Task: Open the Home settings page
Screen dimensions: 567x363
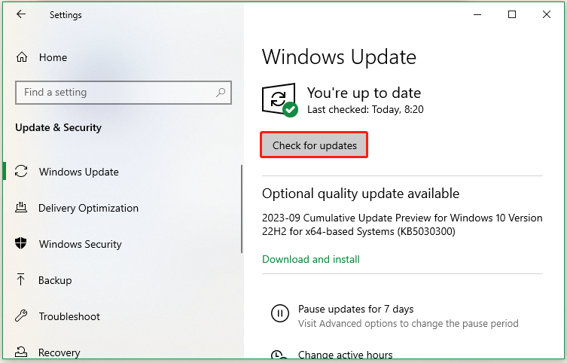Action: [x=53, y=57]
